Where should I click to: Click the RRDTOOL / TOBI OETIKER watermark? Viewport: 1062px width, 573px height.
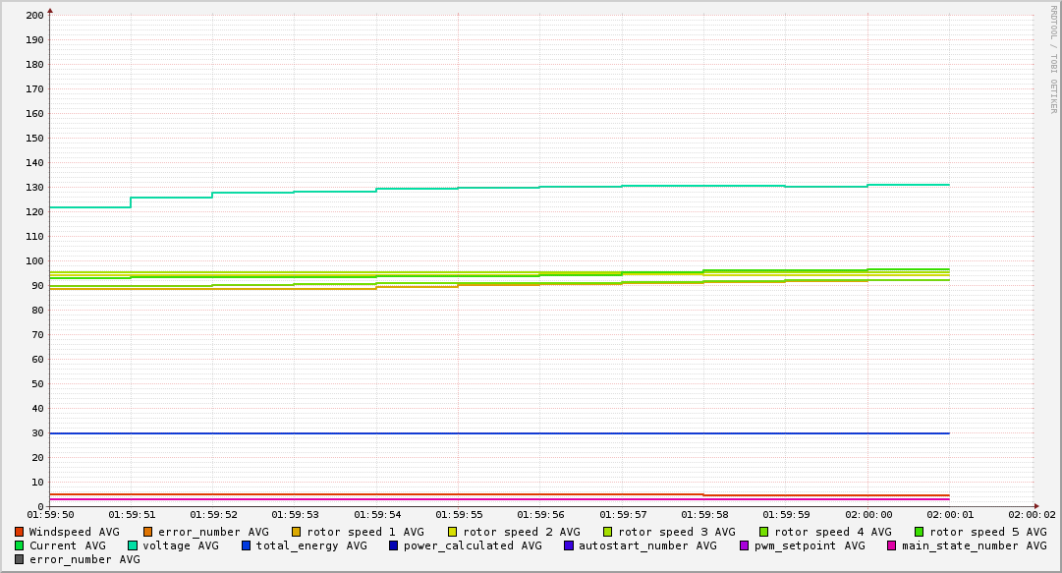1053,59
